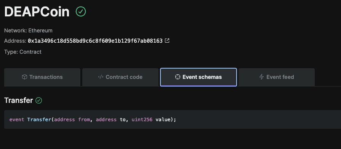Open the address external link icon
The width and height of the screenshot is (341, 149).
167,40
